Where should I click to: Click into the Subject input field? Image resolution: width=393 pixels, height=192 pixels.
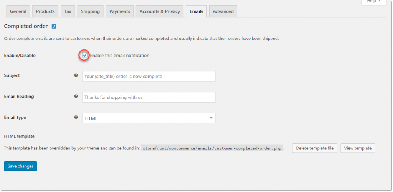tap(149, 76)
